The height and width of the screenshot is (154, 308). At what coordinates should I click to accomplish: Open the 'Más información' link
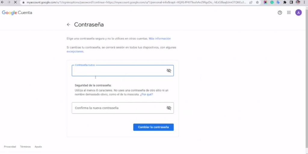coord(160,39)
